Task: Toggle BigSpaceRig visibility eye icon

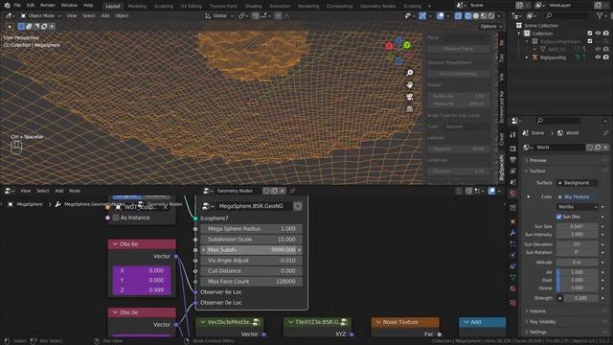Action: pos(598,57)
